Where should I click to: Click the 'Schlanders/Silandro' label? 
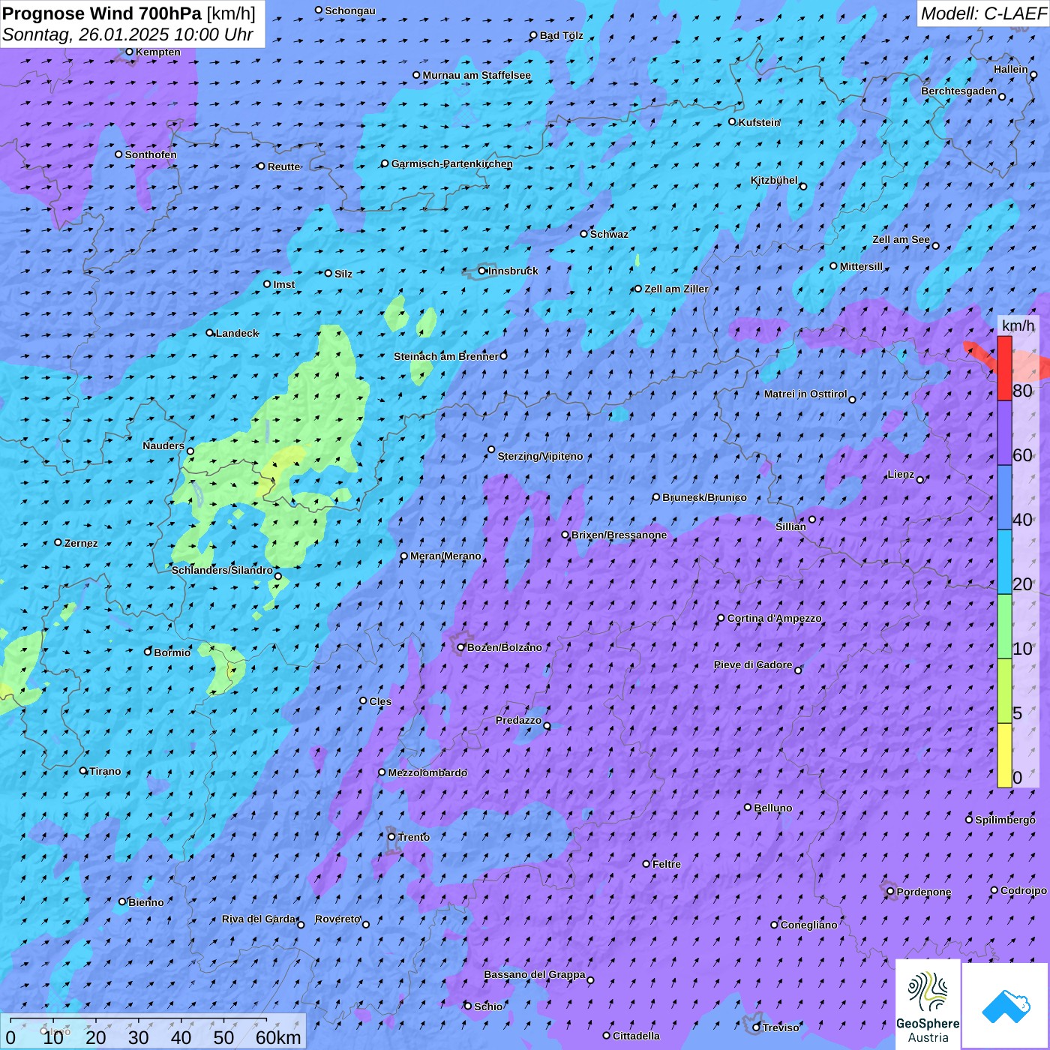coord(222,570)
